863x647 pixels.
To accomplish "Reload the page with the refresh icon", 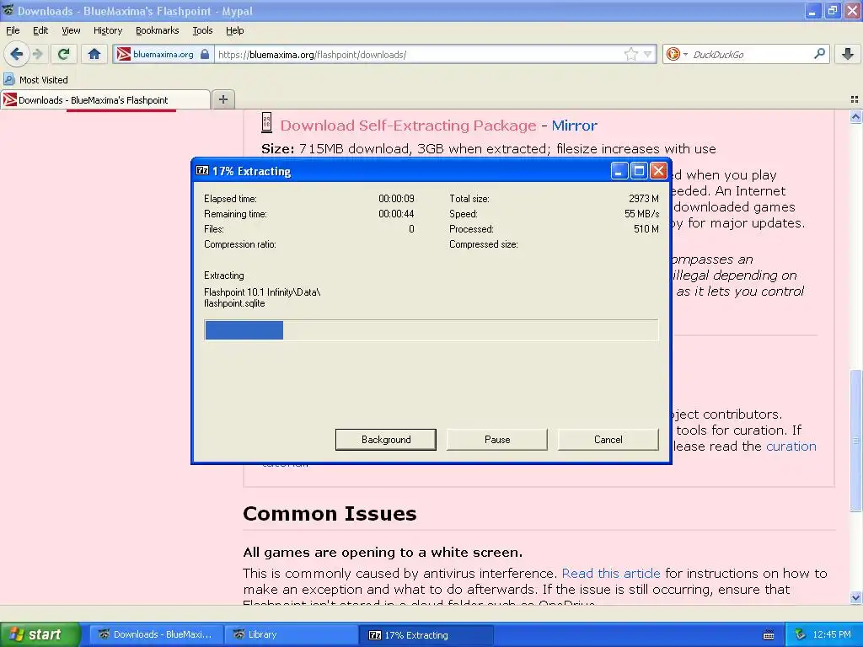I will click(63, 54).
